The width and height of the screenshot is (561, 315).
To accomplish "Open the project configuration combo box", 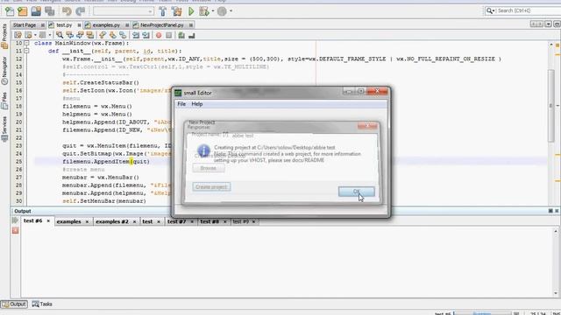I will coord(124,11).
